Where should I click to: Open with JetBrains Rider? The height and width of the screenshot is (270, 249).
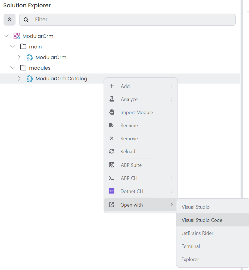pyautogui.click(x=198, y=233)
